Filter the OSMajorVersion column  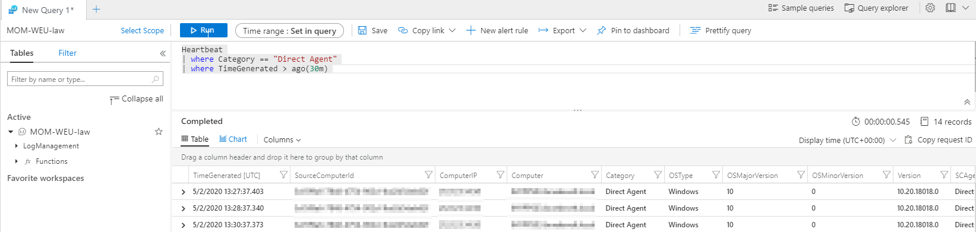pyautogui.click(x=801, y=175)
